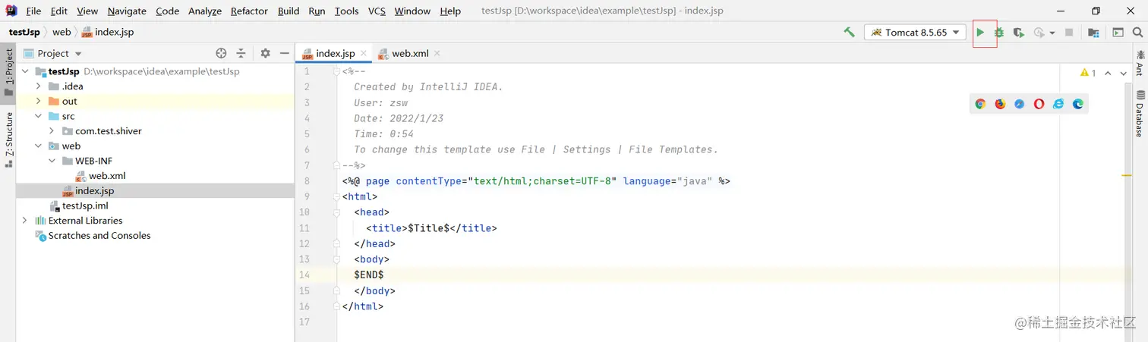The image size is (1148, 342).
Task: Click the yellow warning stripe marker
Action: (1126, 176)
